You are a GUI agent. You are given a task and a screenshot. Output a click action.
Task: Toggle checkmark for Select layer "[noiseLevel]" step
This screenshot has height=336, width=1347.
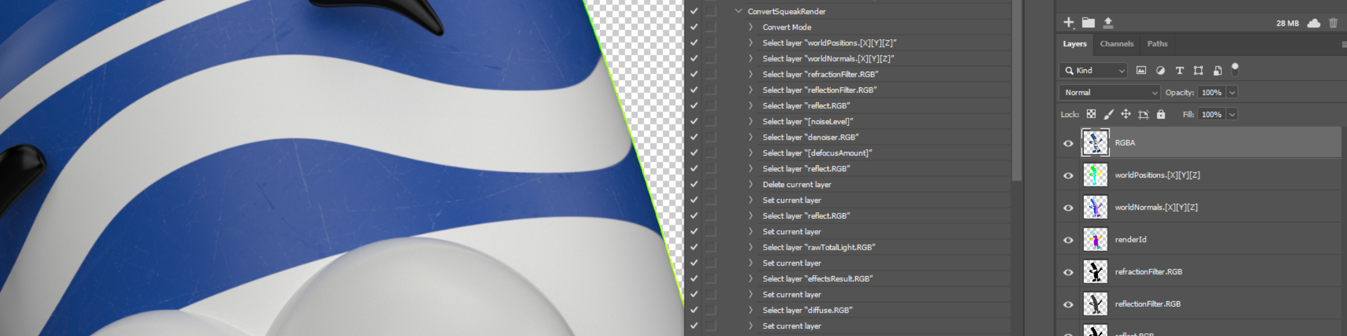[x=694, y=122]
